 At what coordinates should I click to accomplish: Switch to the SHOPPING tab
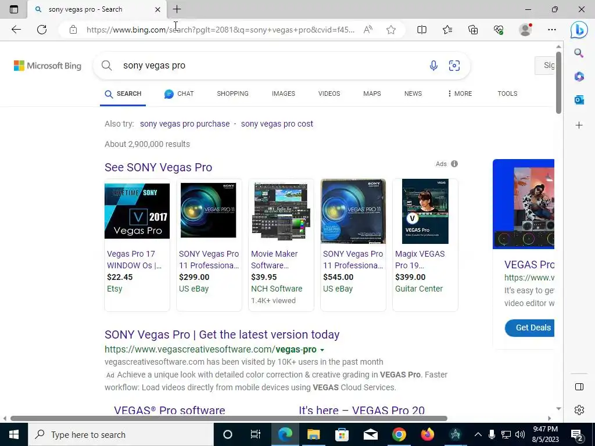(x=232, y=93)
